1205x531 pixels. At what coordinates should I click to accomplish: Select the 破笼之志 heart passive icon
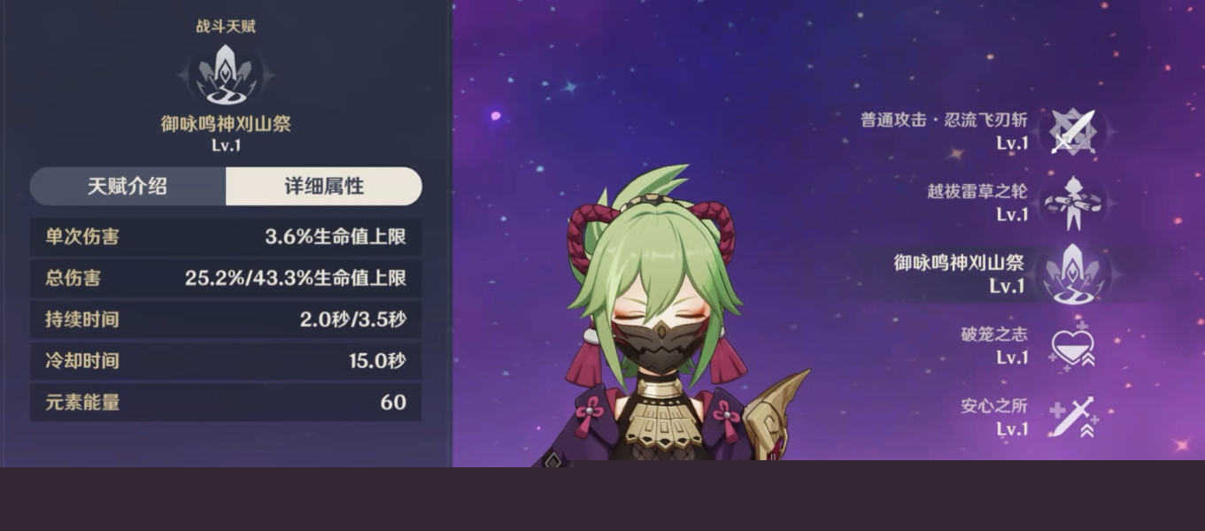[1073, 346]
